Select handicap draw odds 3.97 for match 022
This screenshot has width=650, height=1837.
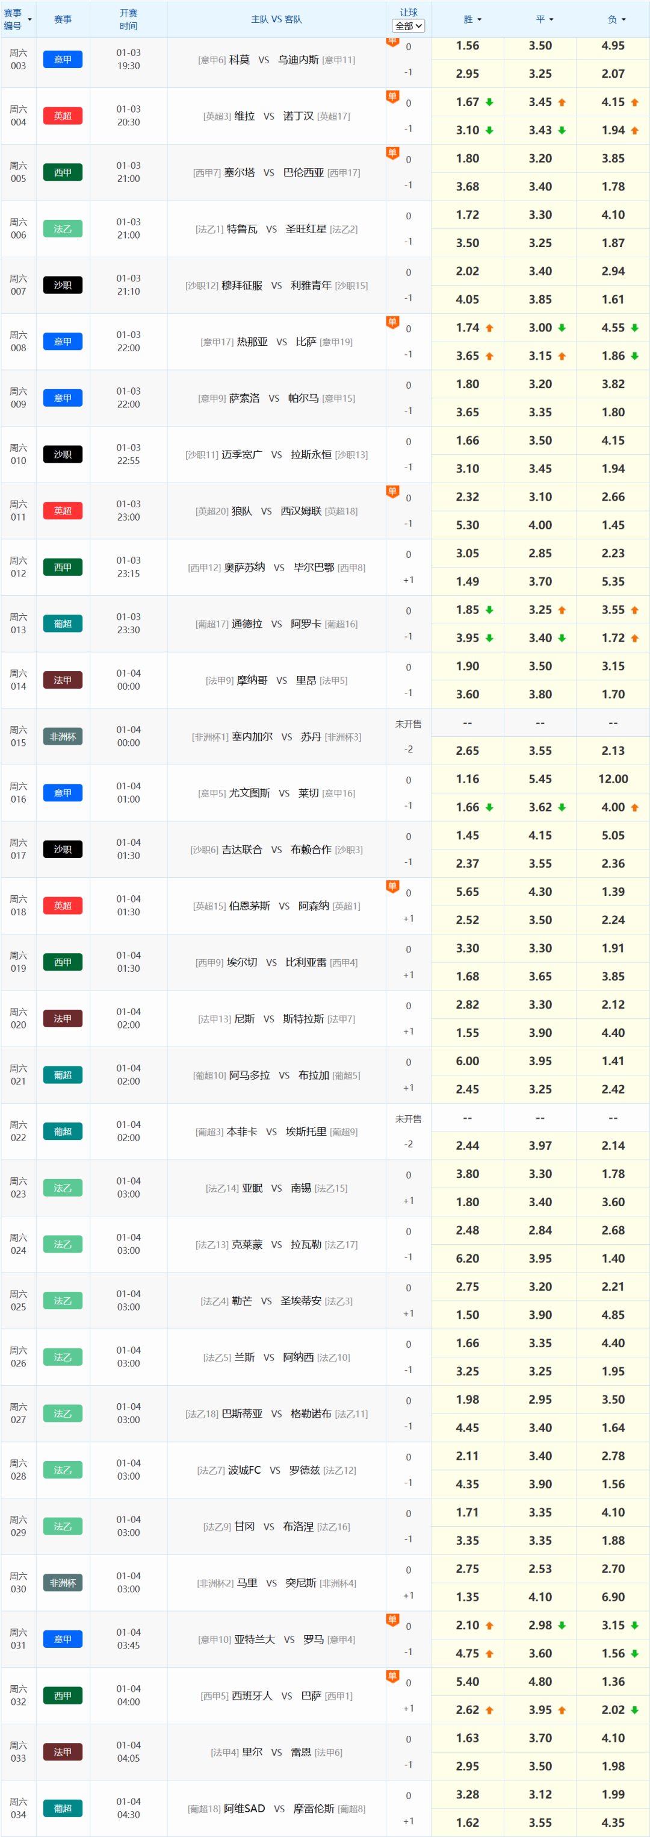540,1145
